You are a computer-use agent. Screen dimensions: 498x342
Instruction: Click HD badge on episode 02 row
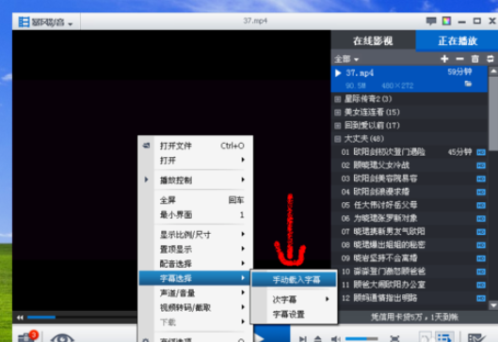click(x=481, y=165)
